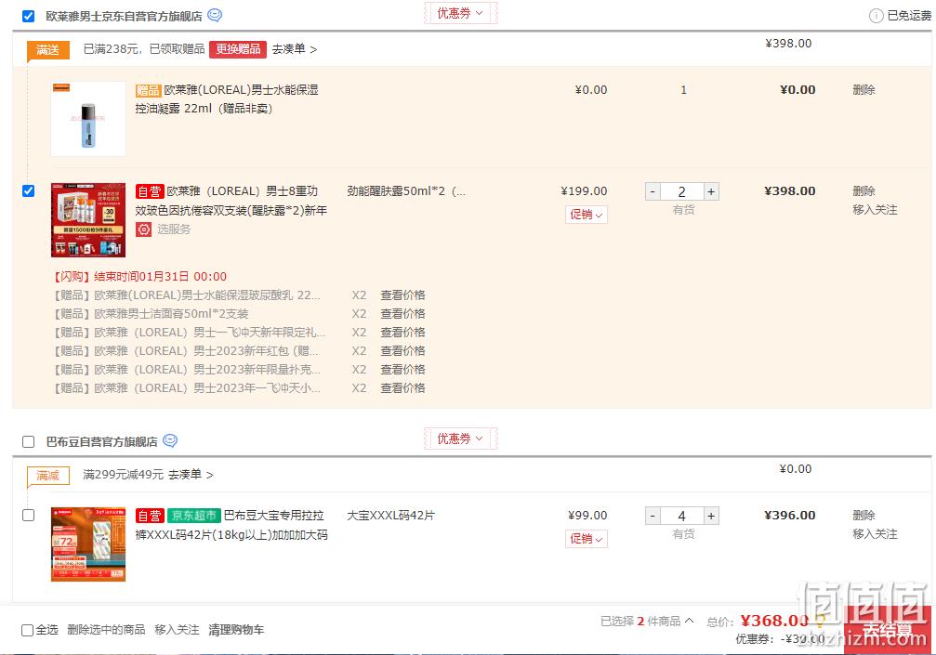Open 促销 dropdown under ¥199.00 price
This screenshot has height=655, width=936.
587,215
